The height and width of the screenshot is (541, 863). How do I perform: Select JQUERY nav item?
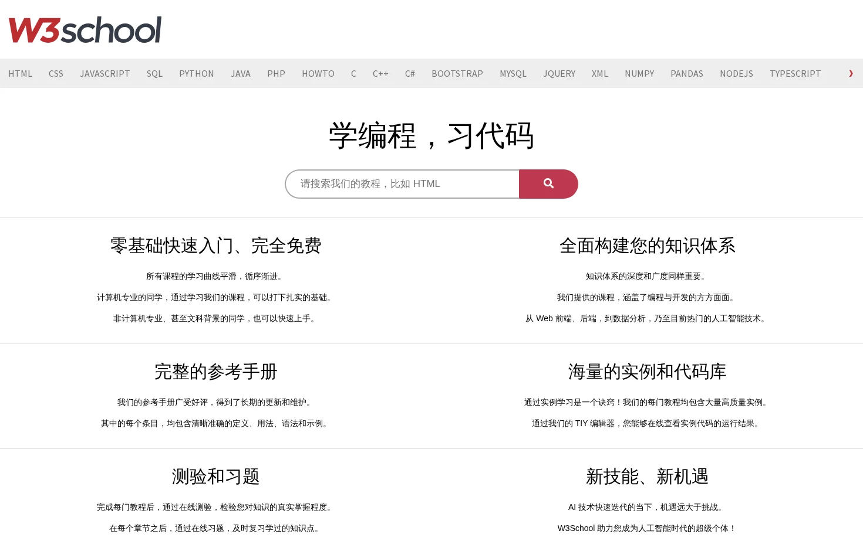[x=559, y=74]
